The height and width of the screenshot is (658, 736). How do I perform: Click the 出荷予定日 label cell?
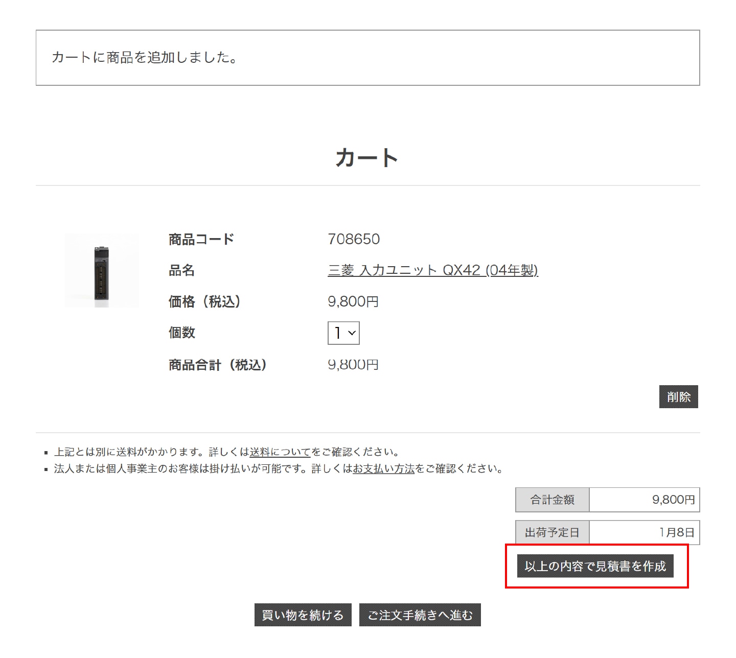click(552, 533)
